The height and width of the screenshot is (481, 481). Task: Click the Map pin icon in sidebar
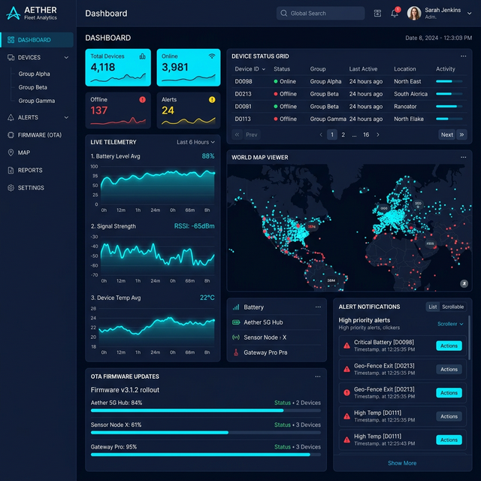[x=11, y=153]
